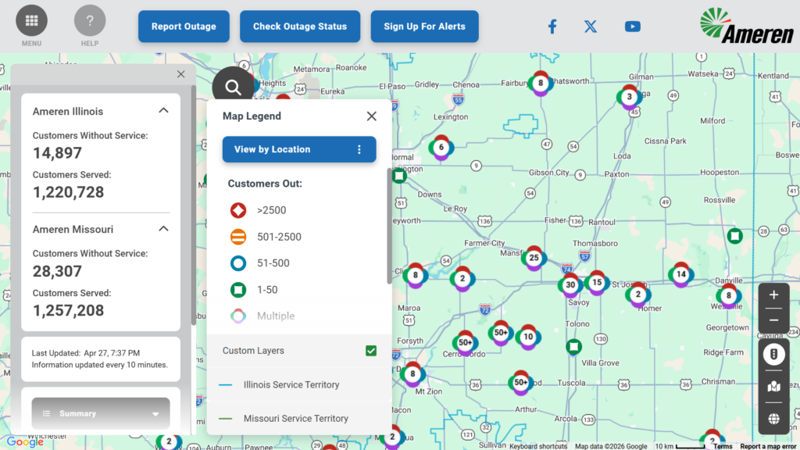
Task: Click Illinois Customers Served value 1,220,728
Action: point(69,192)
